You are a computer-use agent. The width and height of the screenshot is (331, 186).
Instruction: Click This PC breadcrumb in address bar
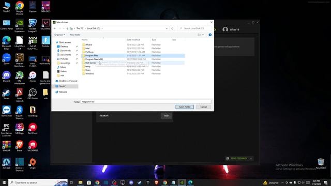[80, 28]
